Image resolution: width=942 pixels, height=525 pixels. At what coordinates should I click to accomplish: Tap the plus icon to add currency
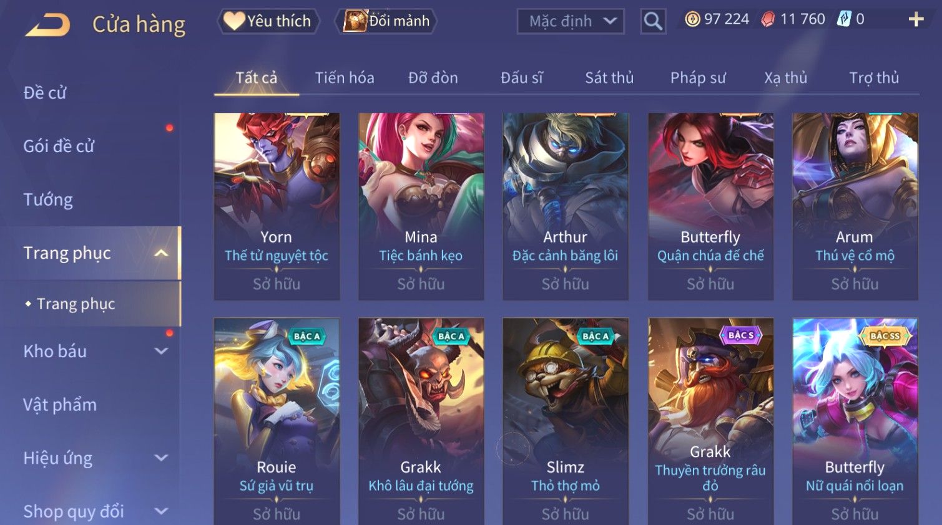[x=916, y=19]
